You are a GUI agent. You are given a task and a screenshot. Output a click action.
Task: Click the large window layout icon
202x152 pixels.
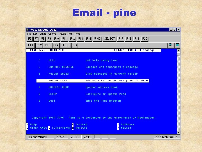tap(177, 46)
